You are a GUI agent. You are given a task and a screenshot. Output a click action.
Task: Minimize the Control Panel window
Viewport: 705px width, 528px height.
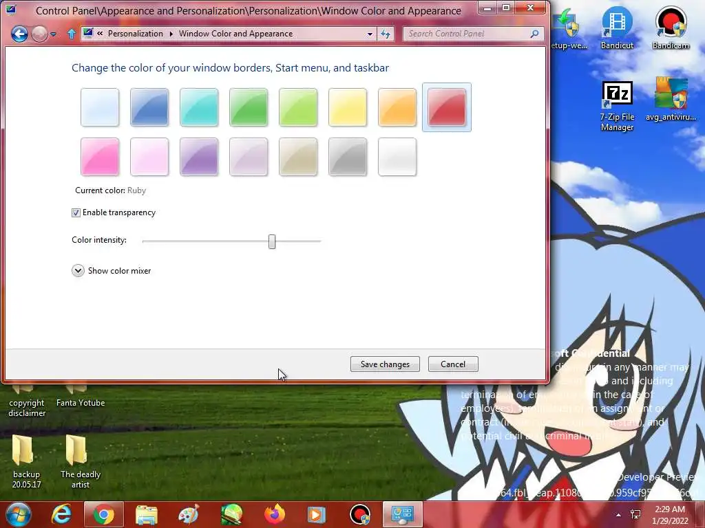tap(488, 8)
